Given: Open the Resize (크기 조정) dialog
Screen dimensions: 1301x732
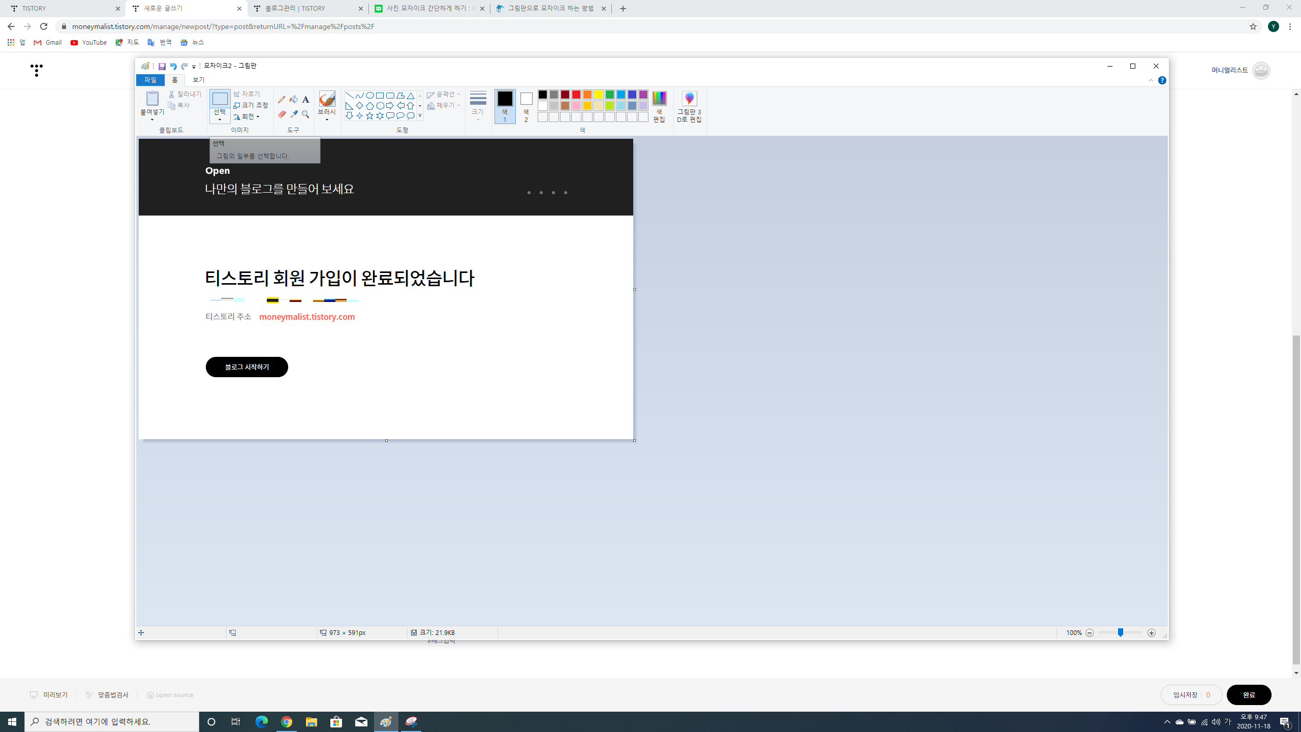Looking at the screenshot, I should pyautogui.click(x=251, y=105).
